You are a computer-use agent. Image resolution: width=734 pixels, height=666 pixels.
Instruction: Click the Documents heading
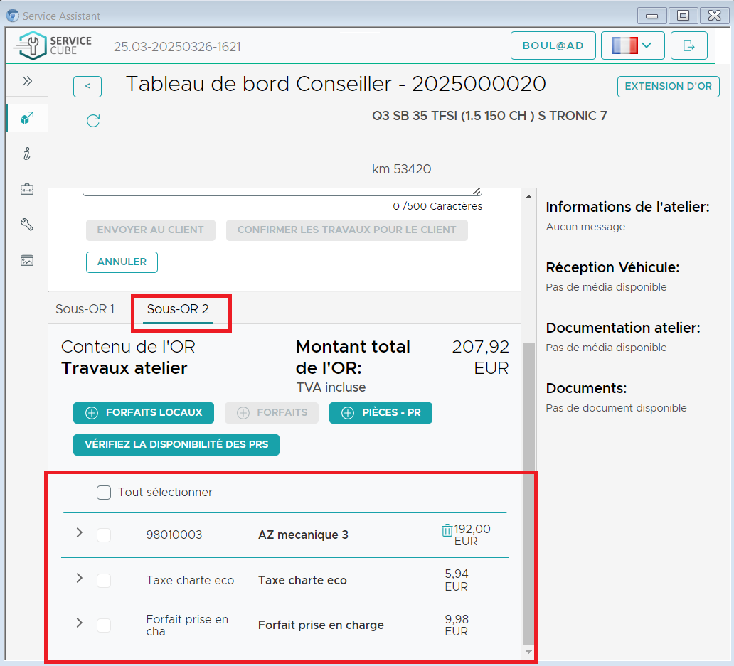click(586, 388)
